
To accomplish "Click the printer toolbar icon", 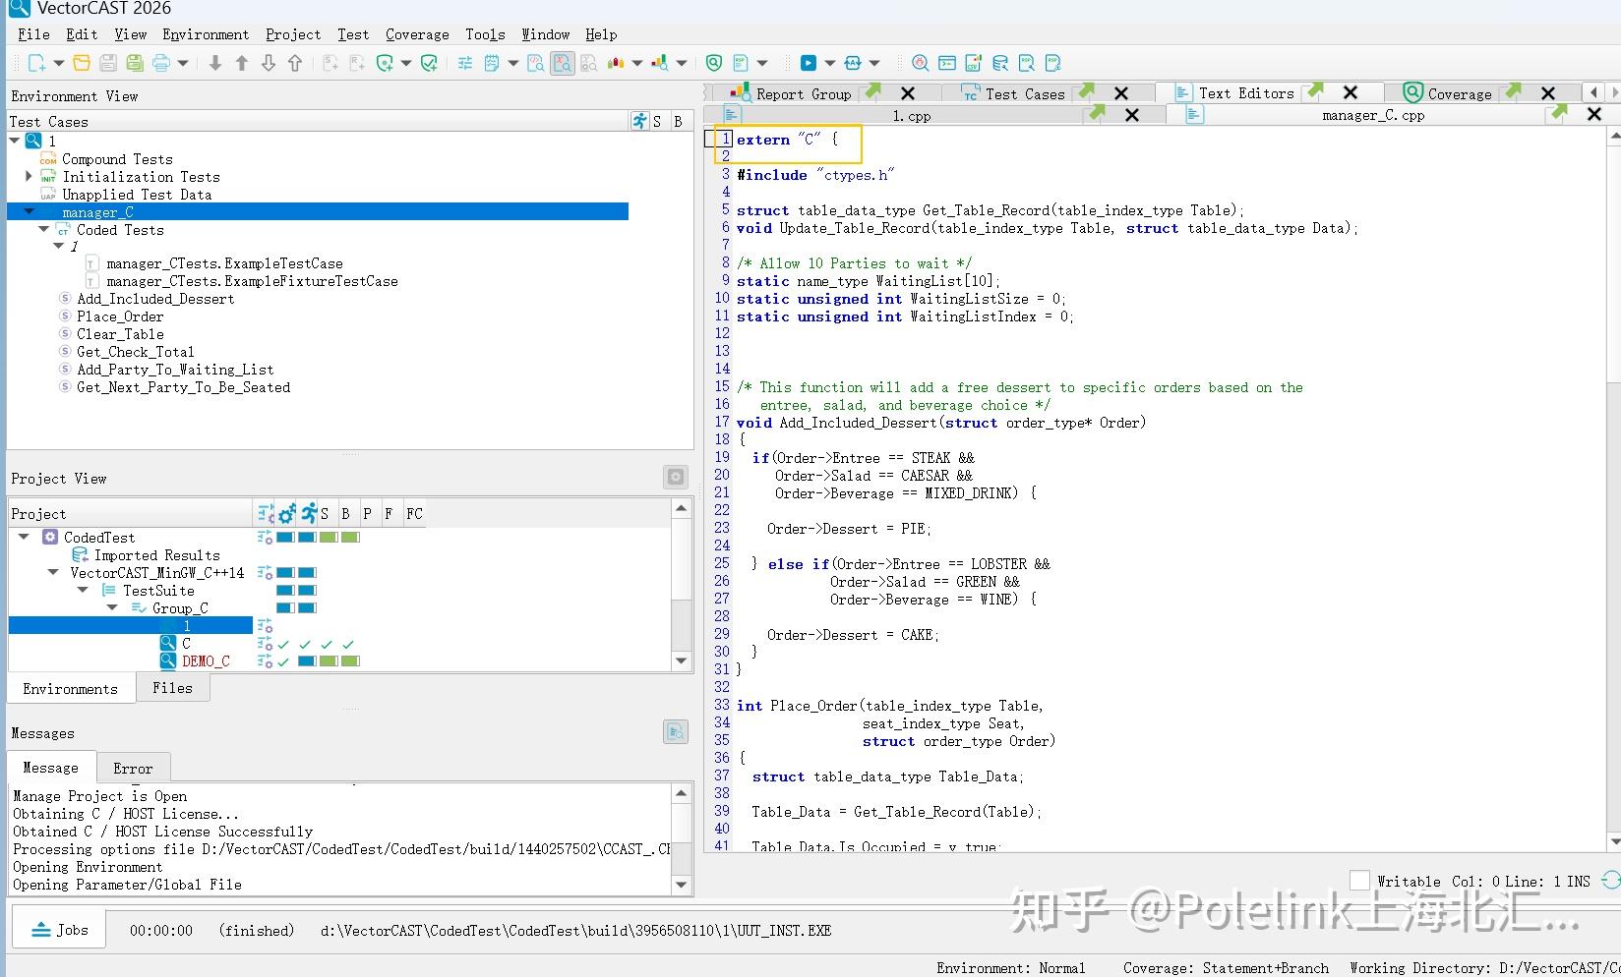I will click(160, 63).
